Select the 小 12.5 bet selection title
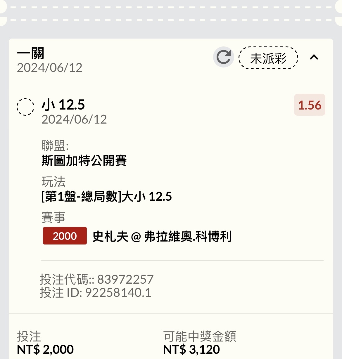The width and height of the screenshot is (342, 359). (63, 105)
